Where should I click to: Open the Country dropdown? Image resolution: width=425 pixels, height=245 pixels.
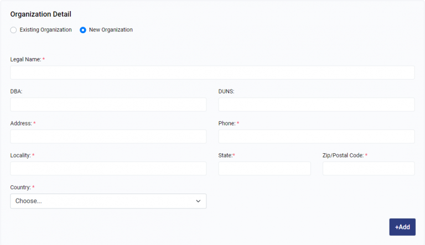[108, 201]
